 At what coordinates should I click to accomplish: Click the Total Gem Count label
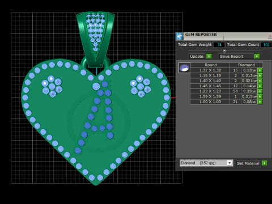coord(243,45)
